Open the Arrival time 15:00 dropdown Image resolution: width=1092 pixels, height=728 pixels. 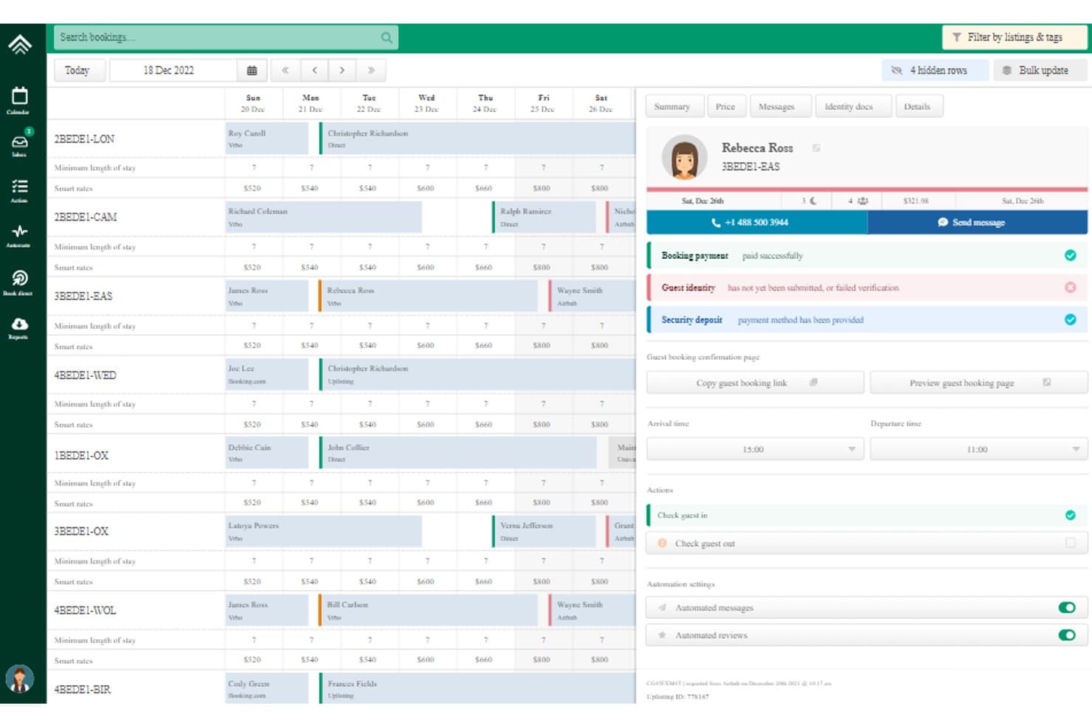click(755, 449)
